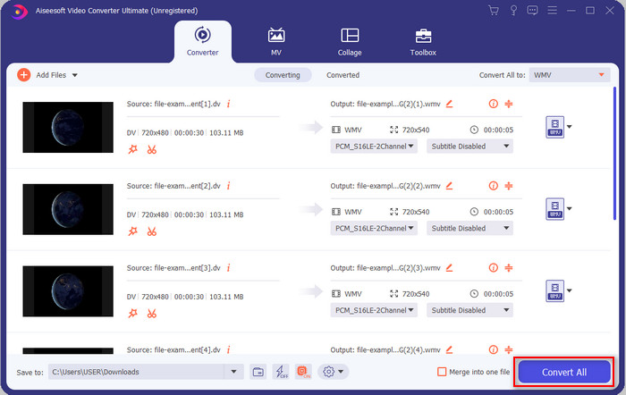This screenshot has width=626, height=395.
Task: Open edit effects wand for ent[2].dv
Action: [132, 231]
